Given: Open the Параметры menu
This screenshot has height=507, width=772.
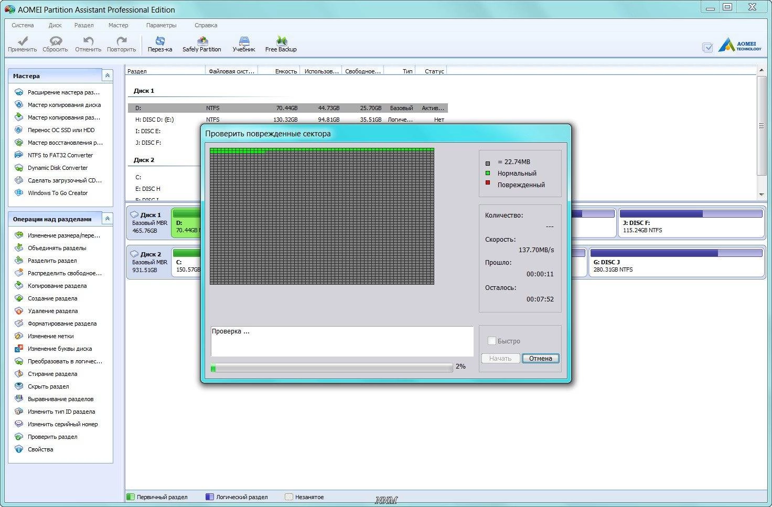Looking at the screenshot, I should 162,25.
